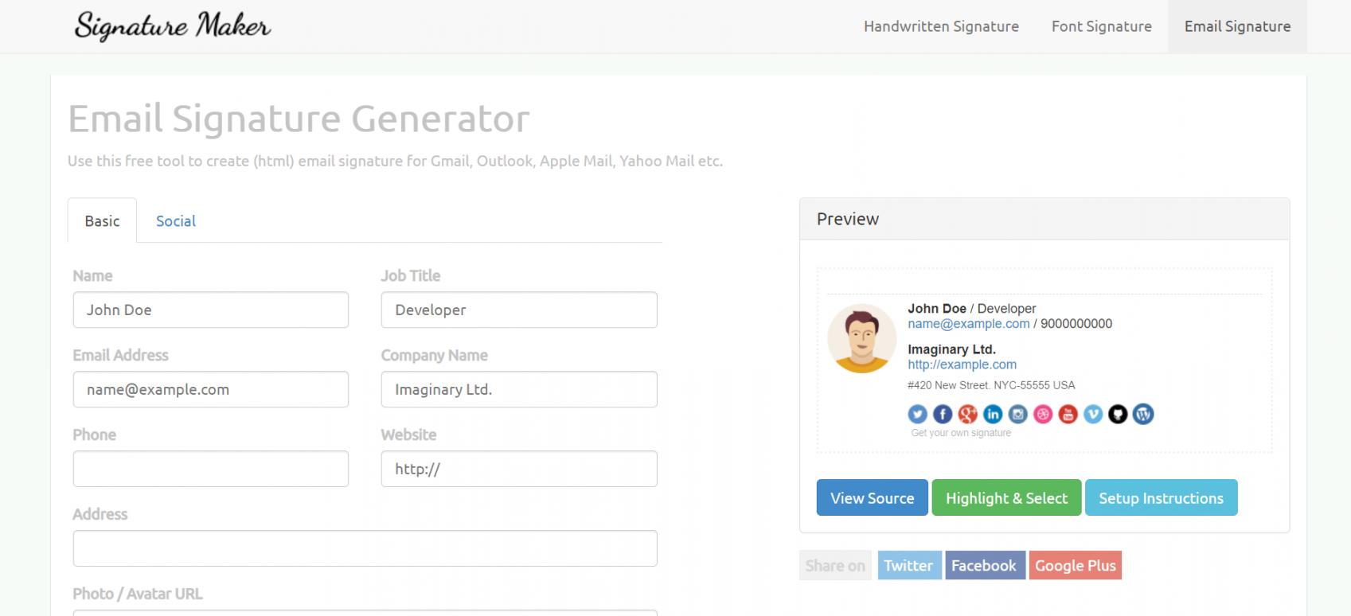Viewport: 1351px width, 616px height.
Task: Focus the Email Address field
Action: (x=211, y=389)
